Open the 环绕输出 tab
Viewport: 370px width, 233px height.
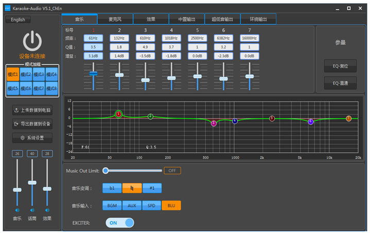[x=258, y=19]
